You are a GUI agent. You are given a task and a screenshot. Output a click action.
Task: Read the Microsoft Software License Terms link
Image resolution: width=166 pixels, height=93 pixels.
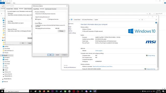(x=102, y=67)
